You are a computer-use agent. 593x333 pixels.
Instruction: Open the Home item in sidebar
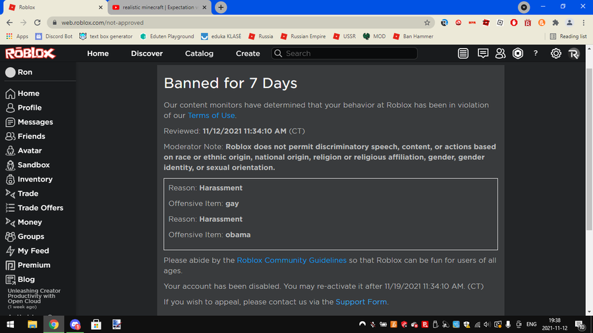[22, 93]
